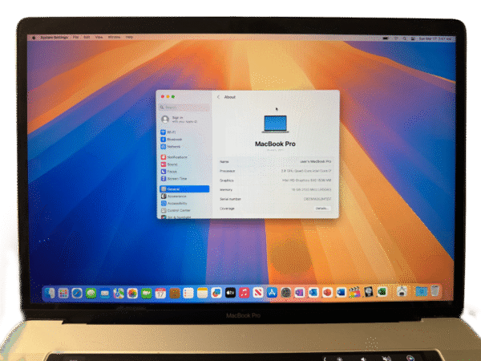Click the computer name value field
The image size is (481, 361).
[x=315, y=161]
